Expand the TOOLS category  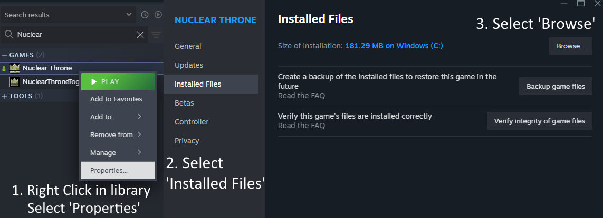point(4,96)
